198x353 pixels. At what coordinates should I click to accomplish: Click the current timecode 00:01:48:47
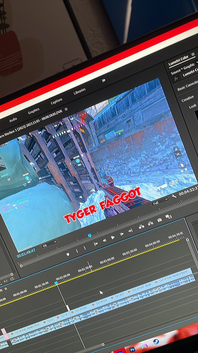coord(26,254)
